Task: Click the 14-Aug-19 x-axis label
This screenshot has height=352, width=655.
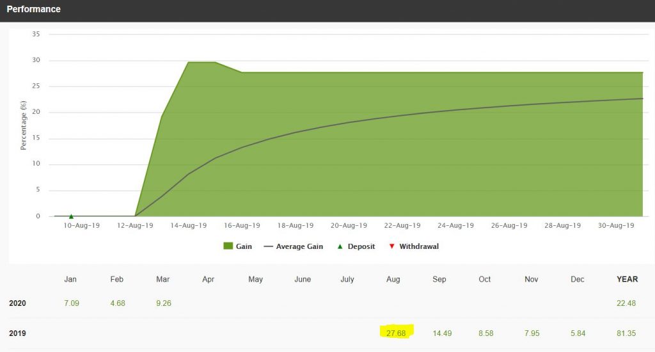Action: pyautogui.click(x=189, y=226)
